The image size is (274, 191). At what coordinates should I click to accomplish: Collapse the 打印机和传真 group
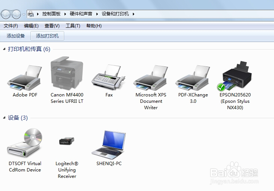[x=4, y=49]
